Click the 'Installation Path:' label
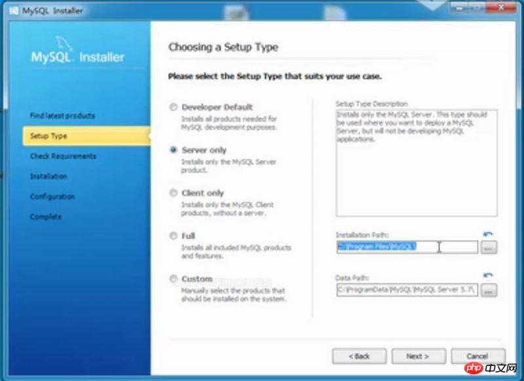Image resolution: width=524 pixels, height=381 pixels. (362, 235)
